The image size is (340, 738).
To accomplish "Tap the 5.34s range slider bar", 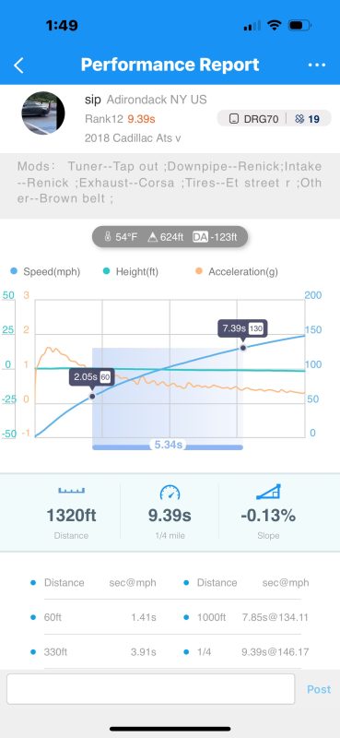I will click(168, 446).
